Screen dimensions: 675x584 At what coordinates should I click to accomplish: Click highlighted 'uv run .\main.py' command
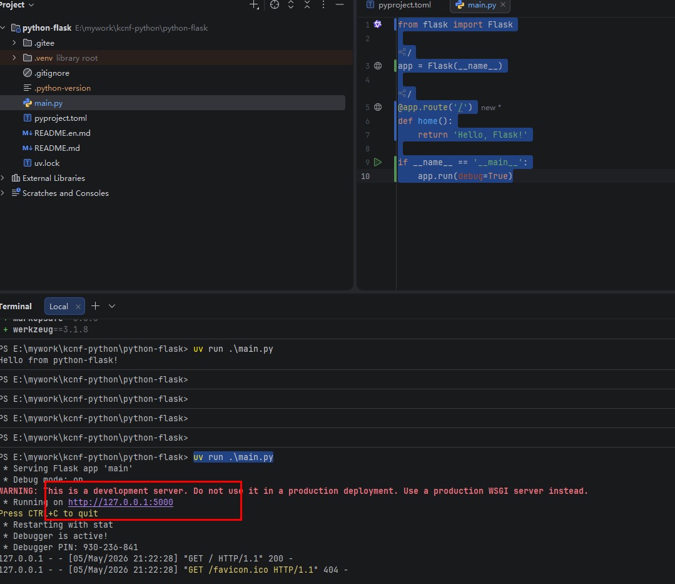233,457
